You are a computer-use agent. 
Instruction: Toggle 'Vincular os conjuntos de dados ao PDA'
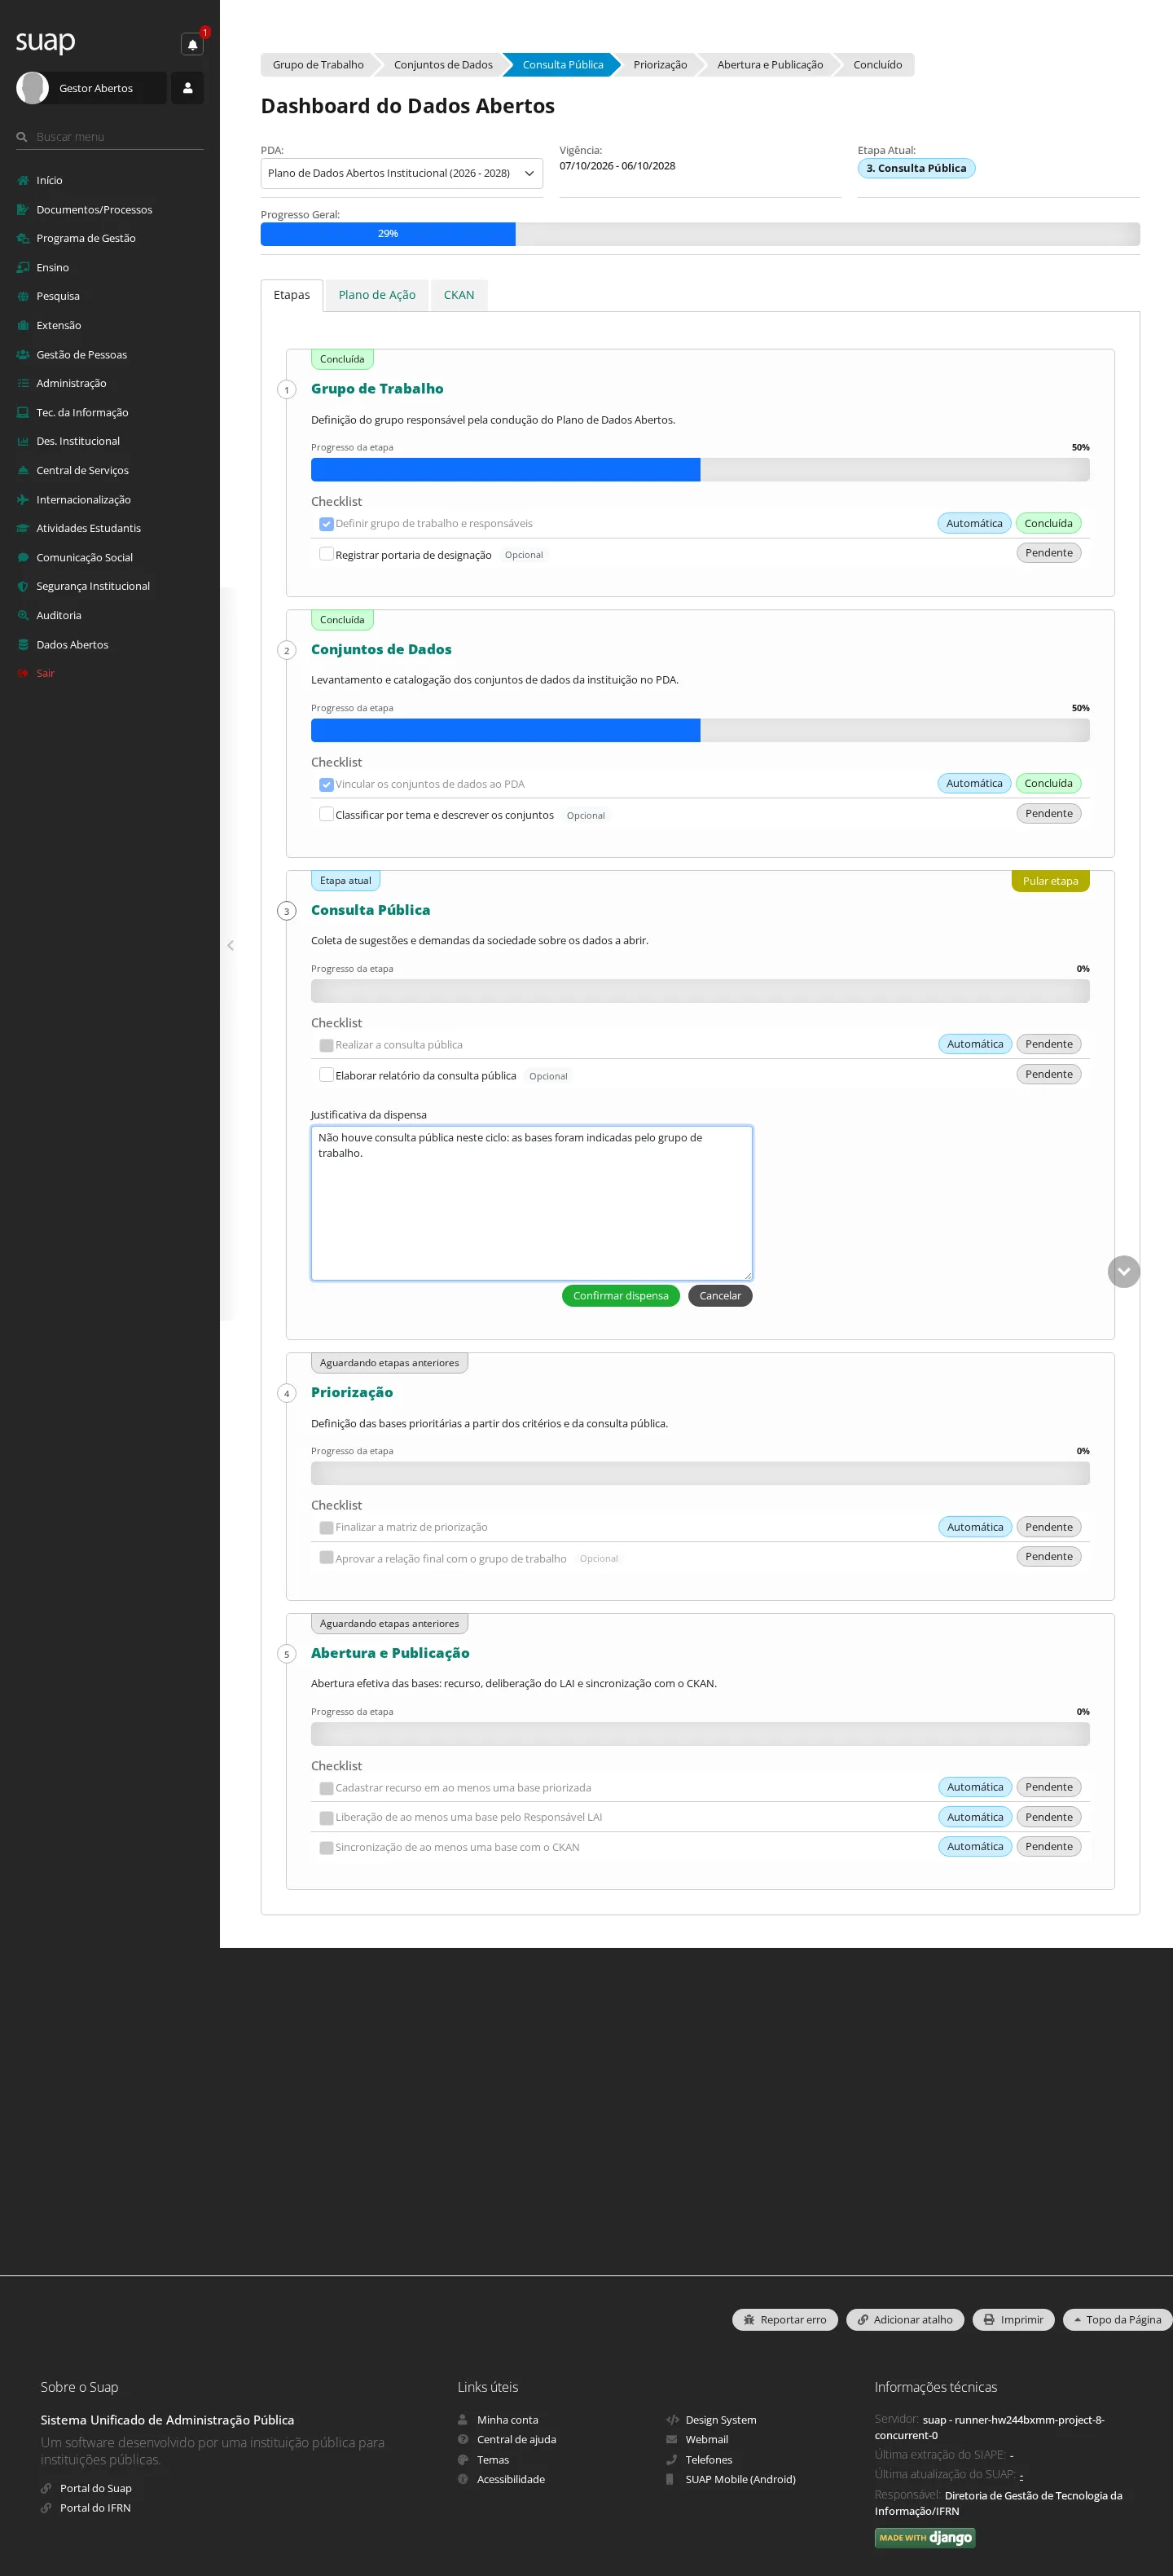click(326, 785)
